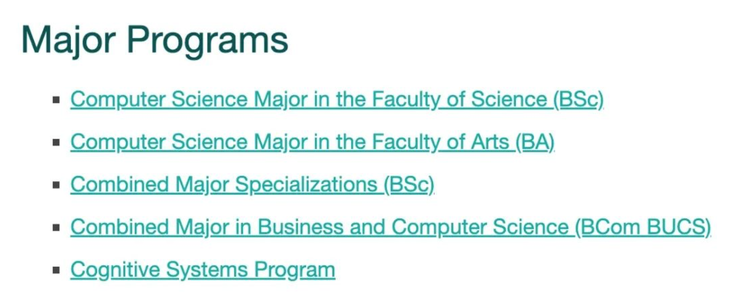Click the bullet beside the Faculty of Science link
The image size is (740, 300).
(x=56, y=100)
